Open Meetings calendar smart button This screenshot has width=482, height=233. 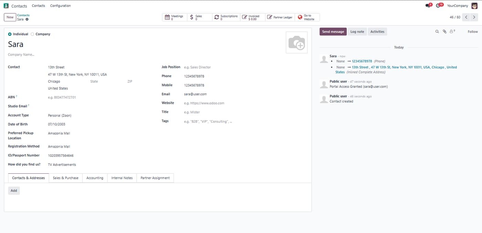(x=175, y=17)
